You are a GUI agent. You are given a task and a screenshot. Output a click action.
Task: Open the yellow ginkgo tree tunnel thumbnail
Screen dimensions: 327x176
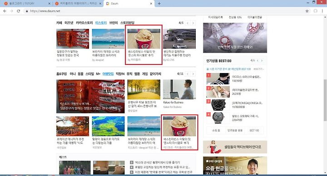click(x=144, y=89)
